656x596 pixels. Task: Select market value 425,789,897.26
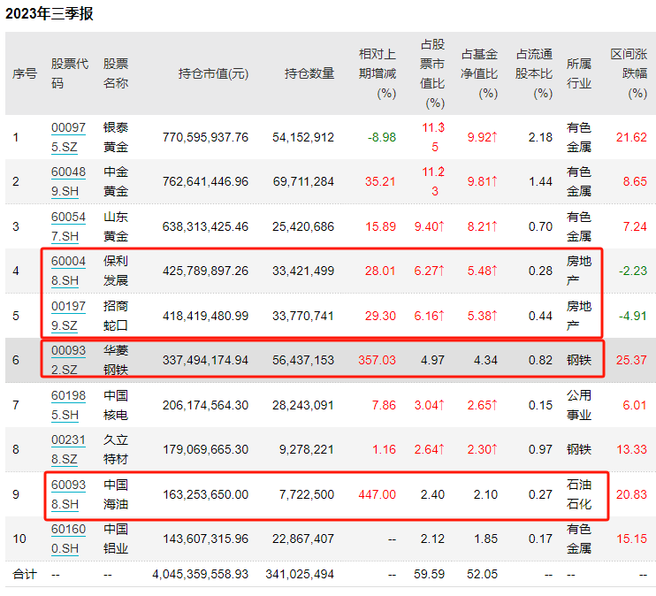click(205, 271)
